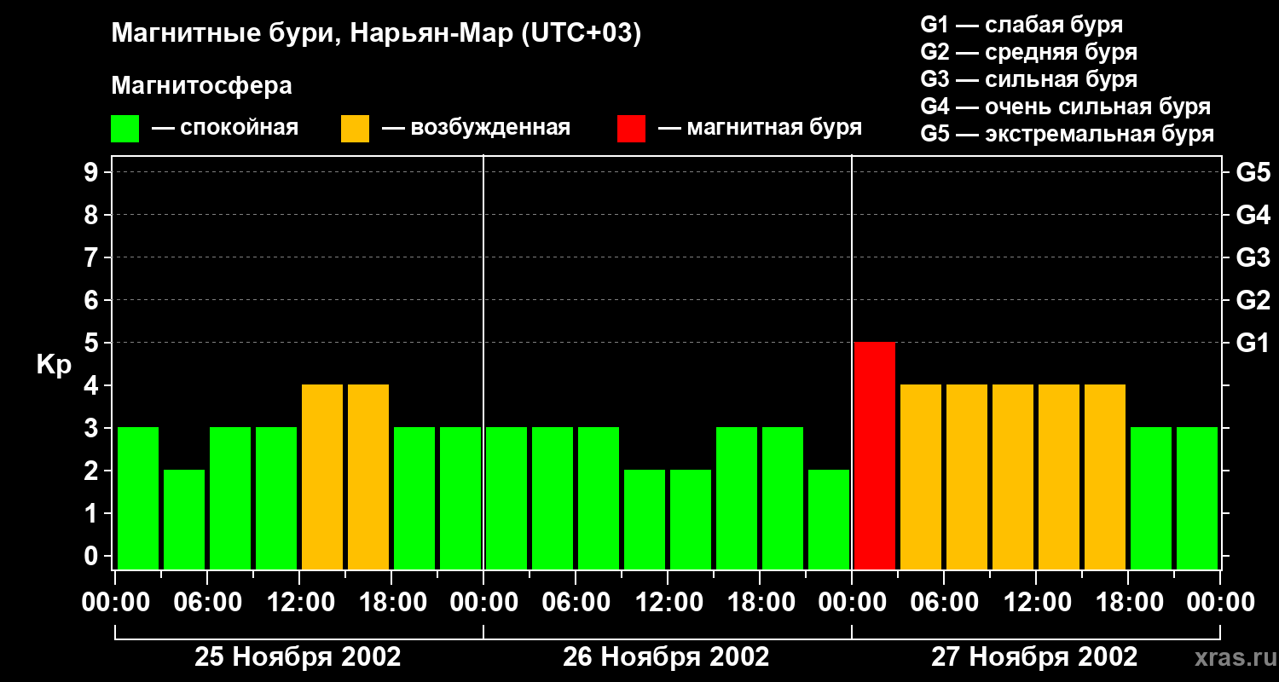Click the '12:00' time label above 26 Ноября
This screenshot has height=682, width=1279.
(x=668, y=603)
